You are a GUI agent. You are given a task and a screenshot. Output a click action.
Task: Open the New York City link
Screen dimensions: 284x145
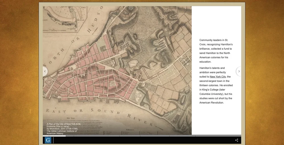pyautogui.click(x=218, y=76)
